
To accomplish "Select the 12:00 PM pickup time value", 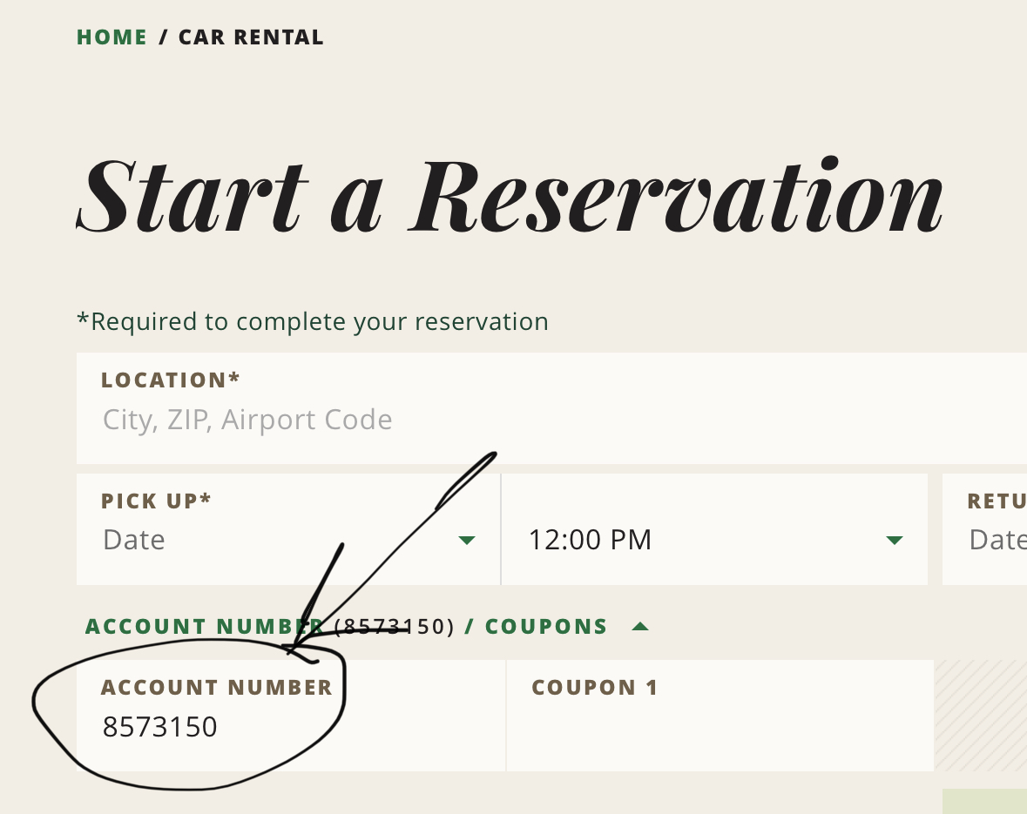I will point(590,541).
